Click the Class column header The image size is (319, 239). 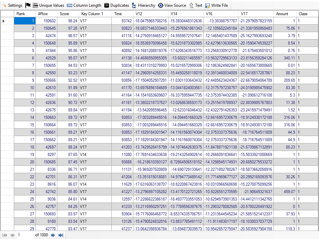click(303, 14)
